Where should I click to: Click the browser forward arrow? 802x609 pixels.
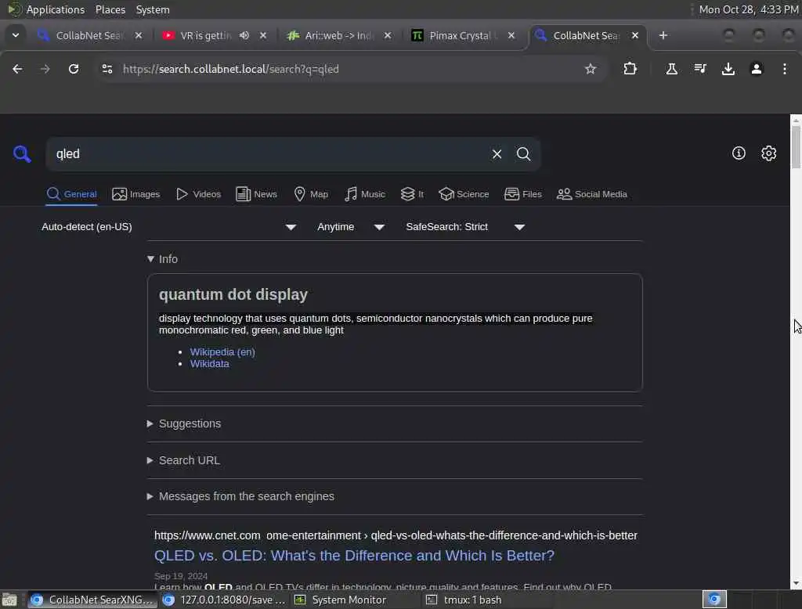click(x=45, y=69)
